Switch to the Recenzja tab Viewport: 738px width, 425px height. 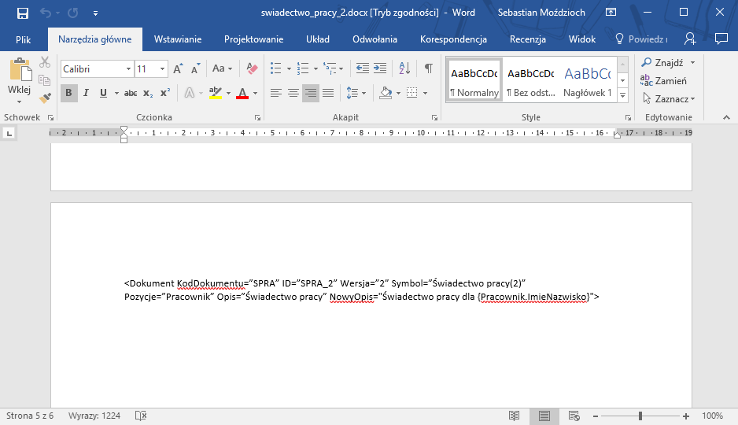(527, 39)
